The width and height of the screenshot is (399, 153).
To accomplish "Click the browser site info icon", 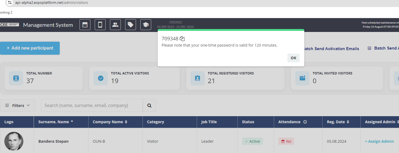I will 10,2.
